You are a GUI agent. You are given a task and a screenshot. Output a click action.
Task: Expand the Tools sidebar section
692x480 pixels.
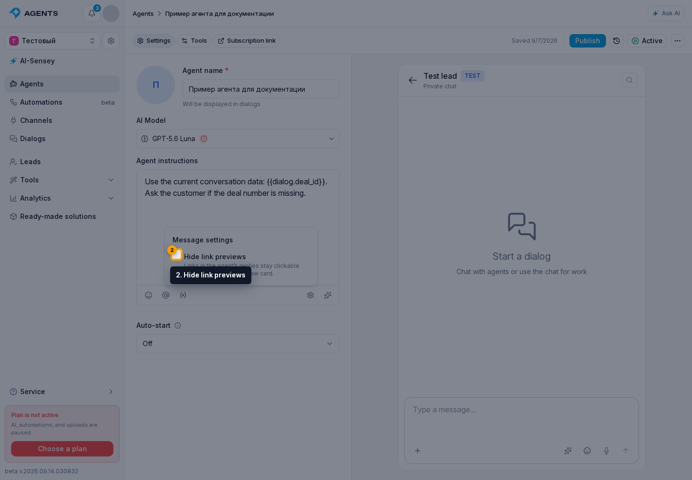pyautogui.click(x=62, y=180)
